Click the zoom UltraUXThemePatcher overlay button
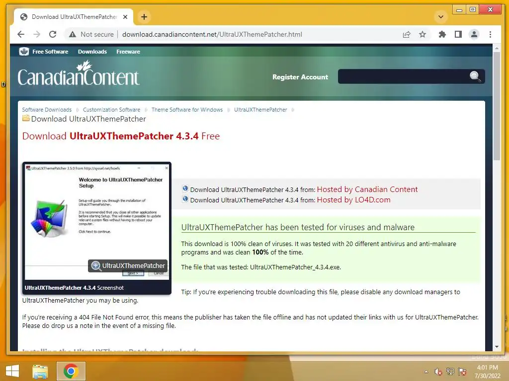 (128, 266)
